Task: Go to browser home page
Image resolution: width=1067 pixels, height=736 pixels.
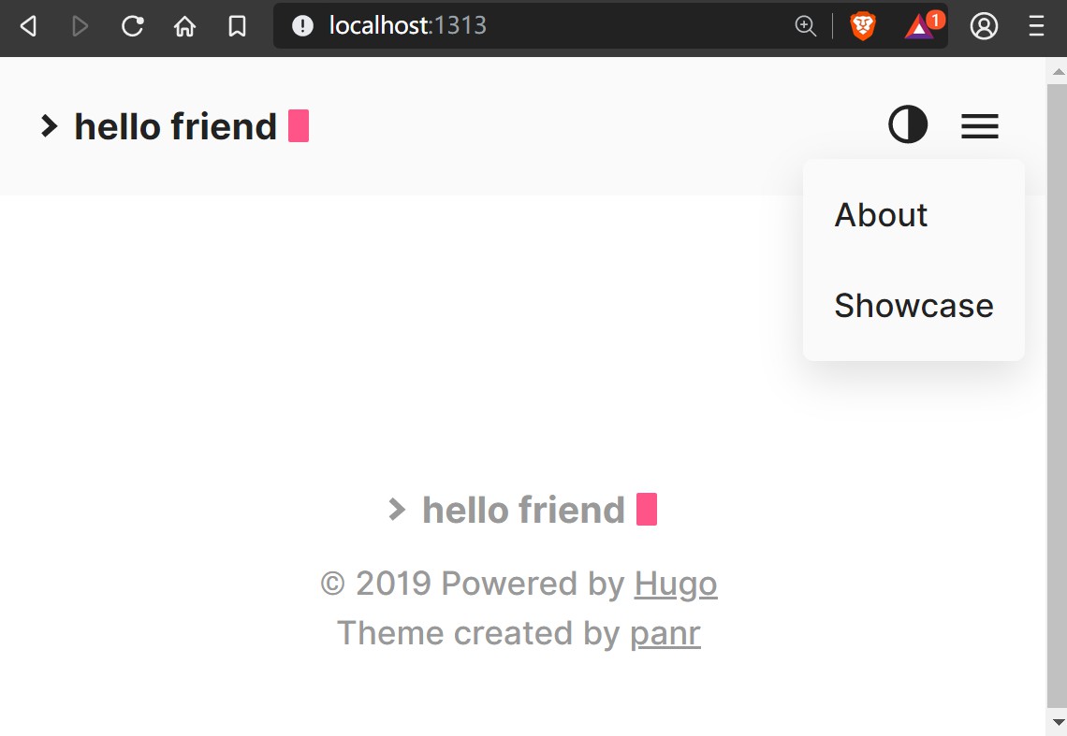Action: (x=185, y=26)
